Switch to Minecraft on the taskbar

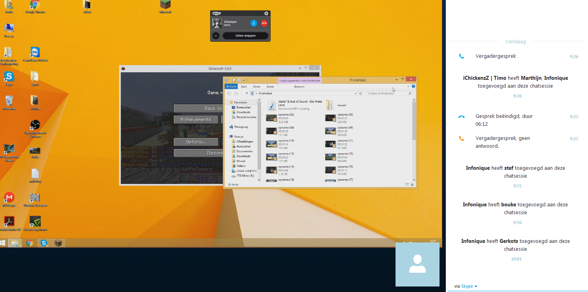click(58, 243)
